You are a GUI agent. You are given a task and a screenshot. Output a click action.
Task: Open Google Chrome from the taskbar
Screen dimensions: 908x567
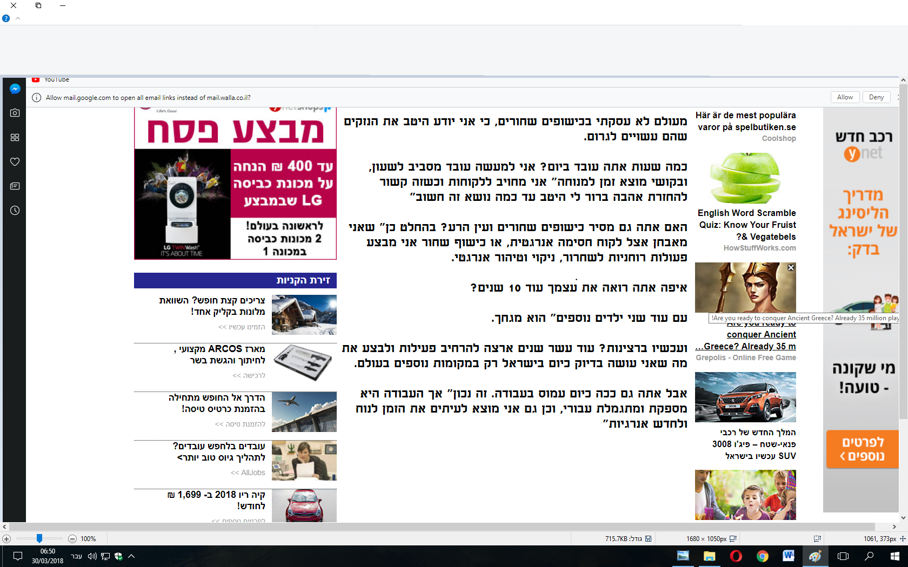pyautogui.click(x=763, y=556)
